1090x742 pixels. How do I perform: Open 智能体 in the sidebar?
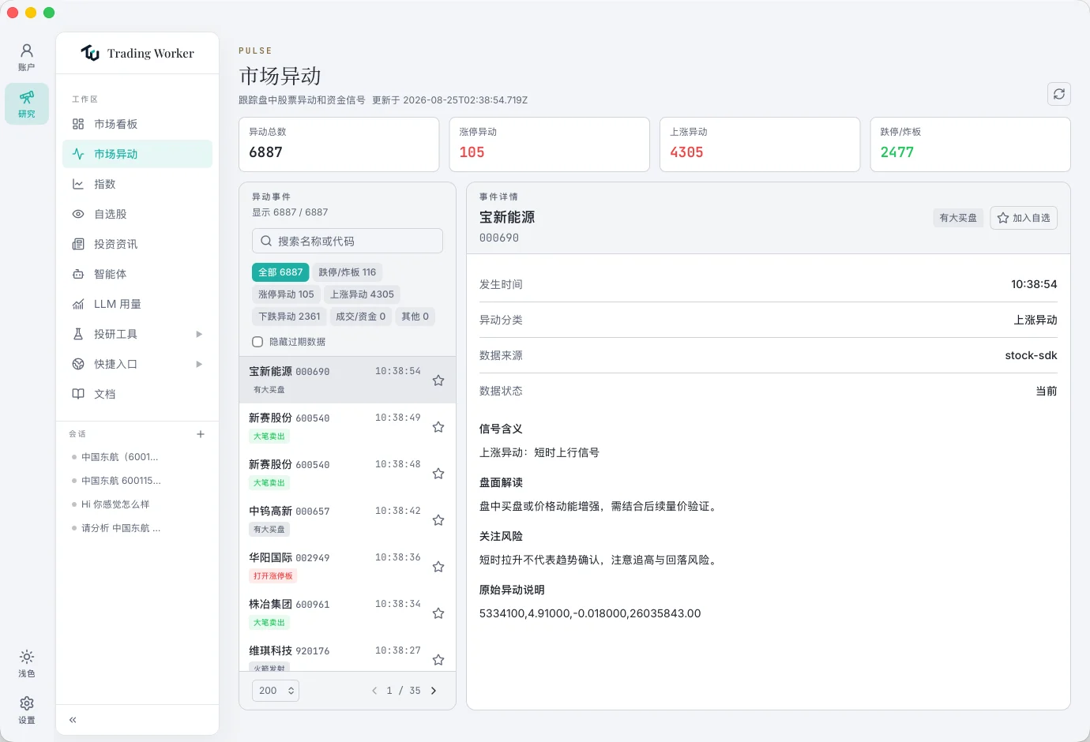point(137,274)
